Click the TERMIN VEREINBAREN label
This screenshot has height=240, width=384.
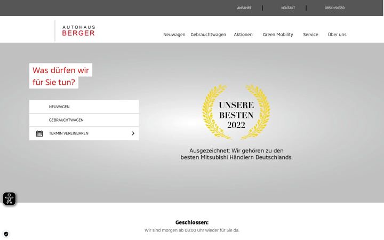[69, 133]
